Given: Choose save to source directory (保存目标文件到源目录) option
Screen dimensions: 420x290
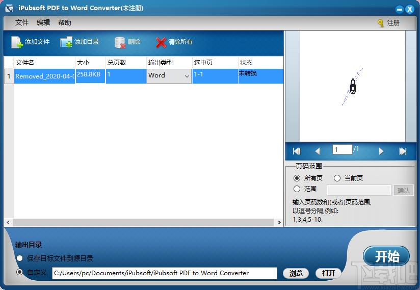Looking at the screenshot, I should (x=19, y=258).
